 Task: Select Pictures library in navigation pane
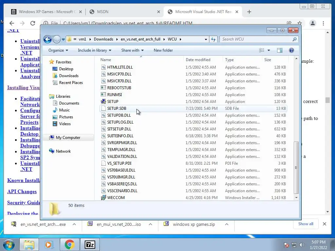[66, 117]
